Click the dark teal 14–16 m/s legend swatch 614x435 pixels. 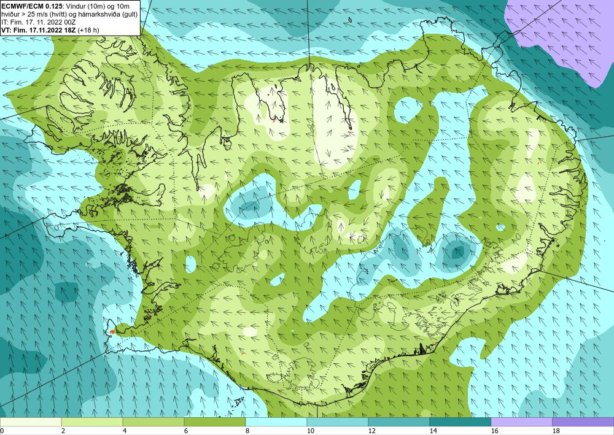460,422
